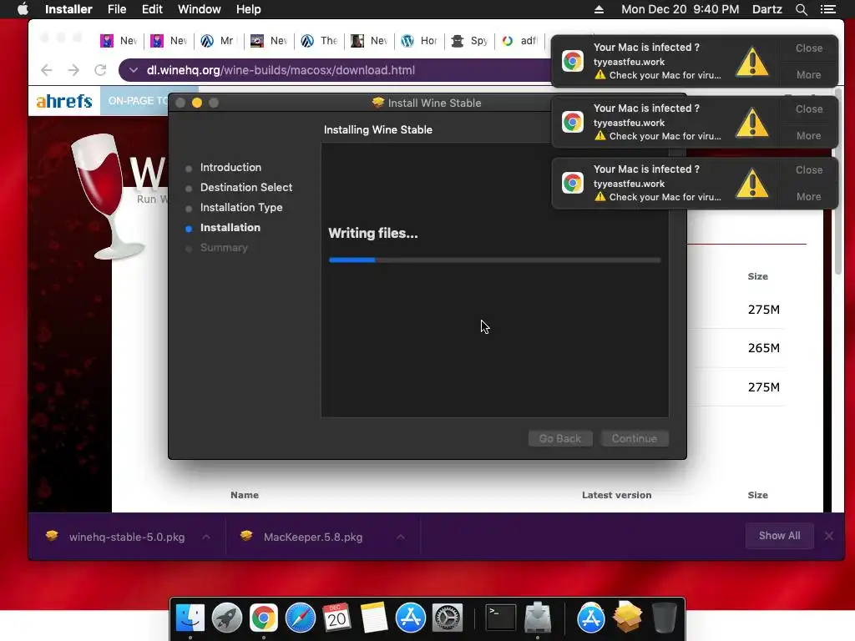Click Show All downloads button
This screenshot has width=855, height=641.
click(779, 536)
